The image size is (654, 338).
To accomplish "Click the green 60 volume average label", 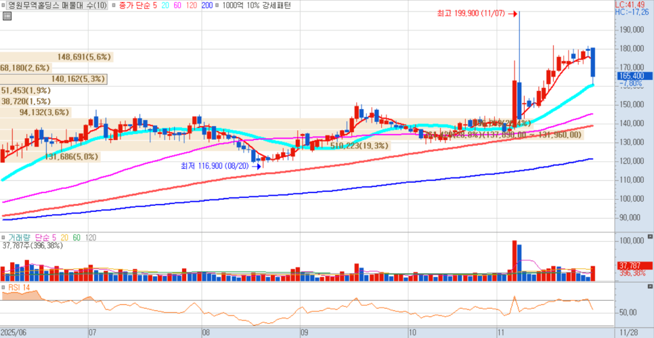I will [x=77, y=238].
